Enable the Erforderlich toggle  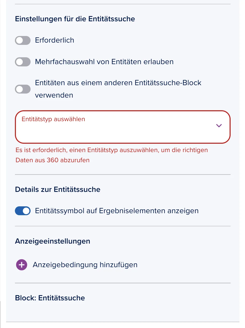tap(23, 40)
